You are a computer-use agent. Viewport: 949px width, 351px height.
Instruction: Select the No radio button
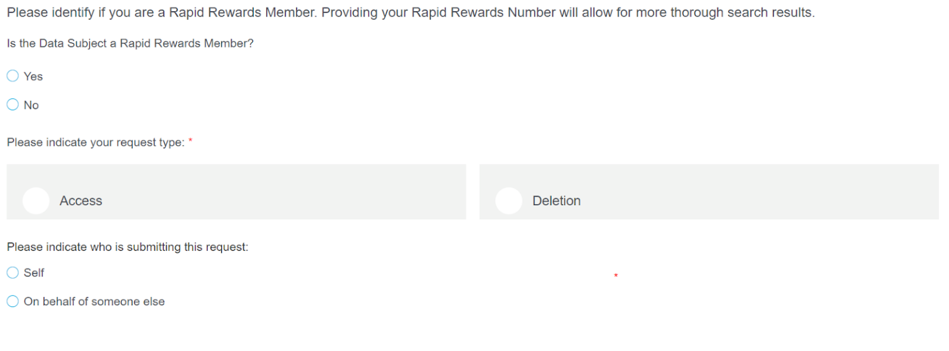tap(13, 105)
